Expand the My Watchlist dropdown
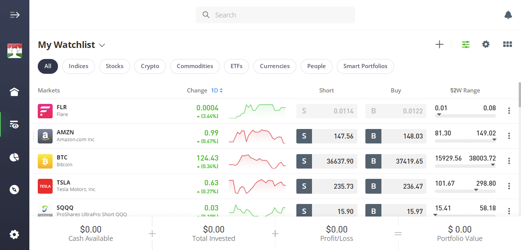The height and width of the screenshot is (250, 521). point(101,45)
